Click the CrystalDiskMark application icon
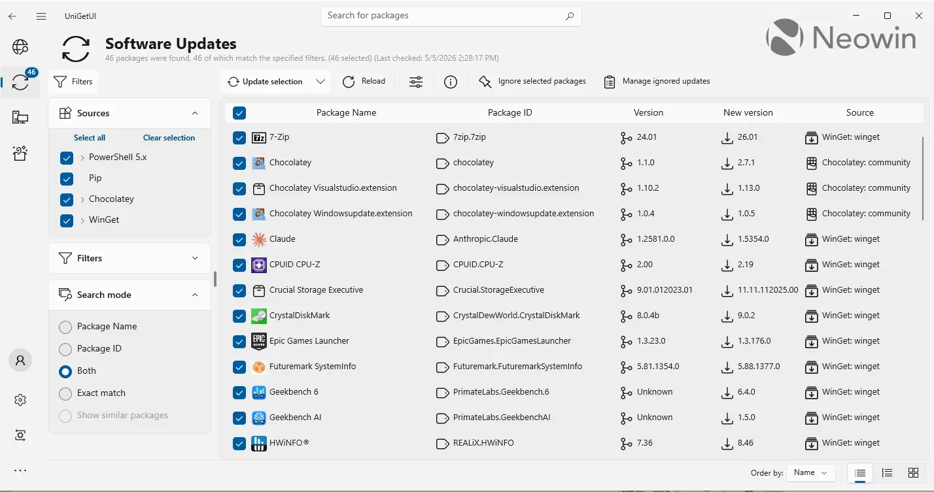 (259, 316)
